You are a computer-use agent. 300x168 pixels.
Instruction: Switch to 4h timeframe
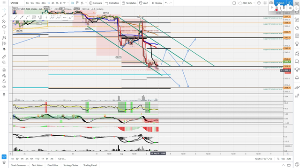pyautogui.click(x=57, y=3)
